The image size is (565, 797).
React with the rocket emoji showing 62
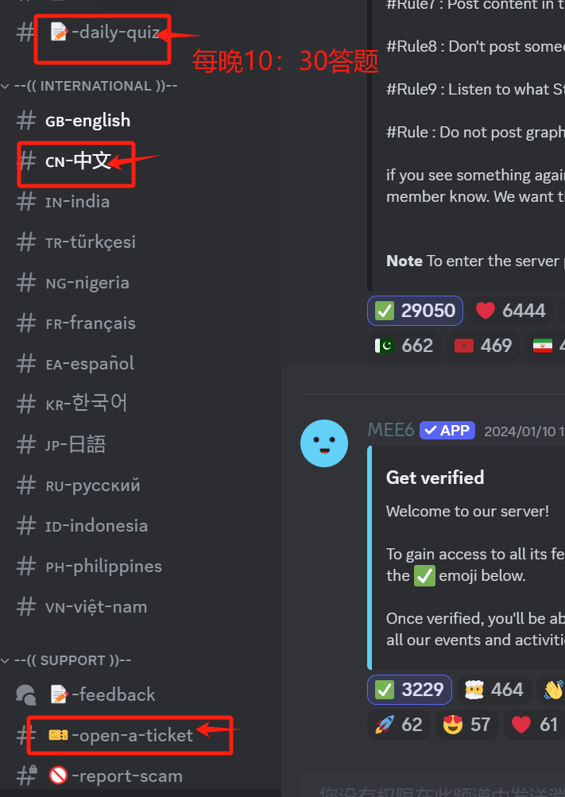[398, 725]
